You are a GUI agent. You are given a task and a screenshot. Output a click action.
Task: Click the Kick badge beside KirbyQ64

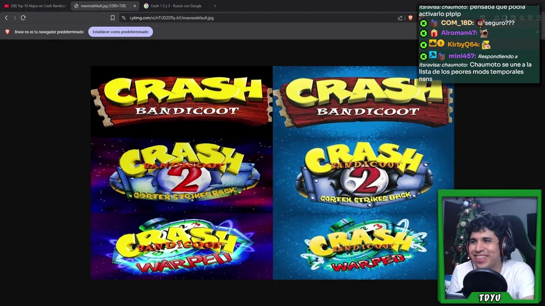click(x=423, y=45)
